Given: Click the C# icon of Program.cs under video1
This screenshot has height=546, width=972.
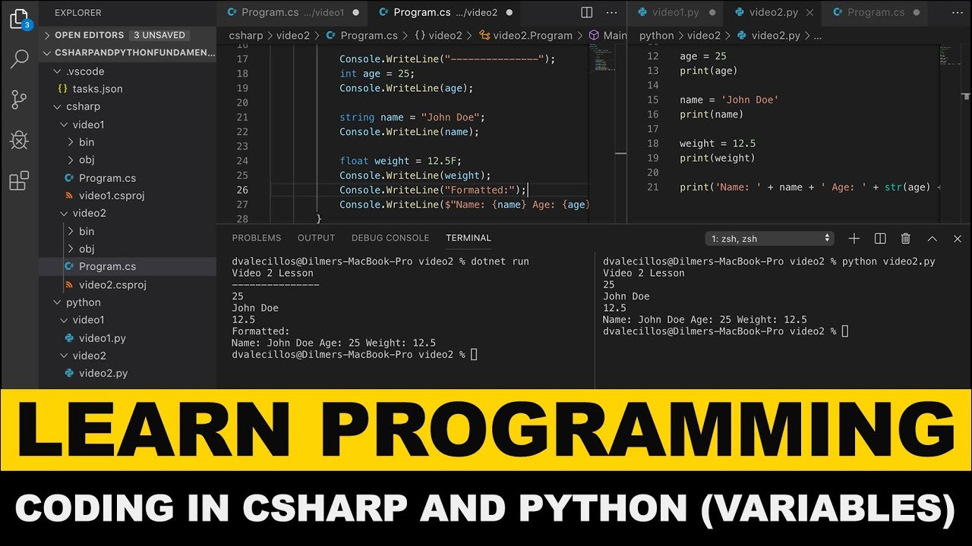Looking at the screenshot, I should coord(69,178).
